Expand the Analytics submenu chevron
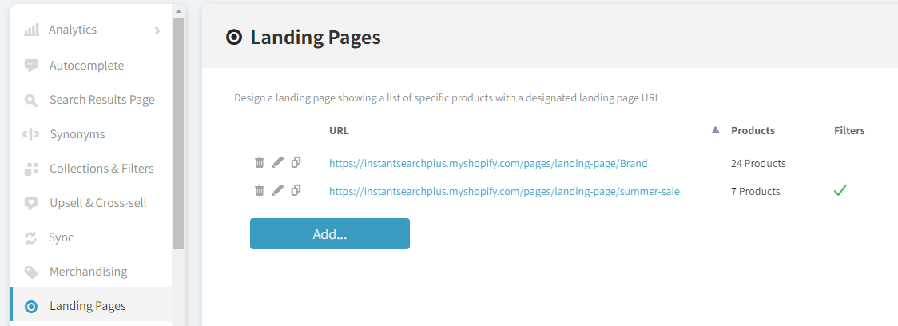The height and width of the screenshot is (326, 898). [157, 30]
